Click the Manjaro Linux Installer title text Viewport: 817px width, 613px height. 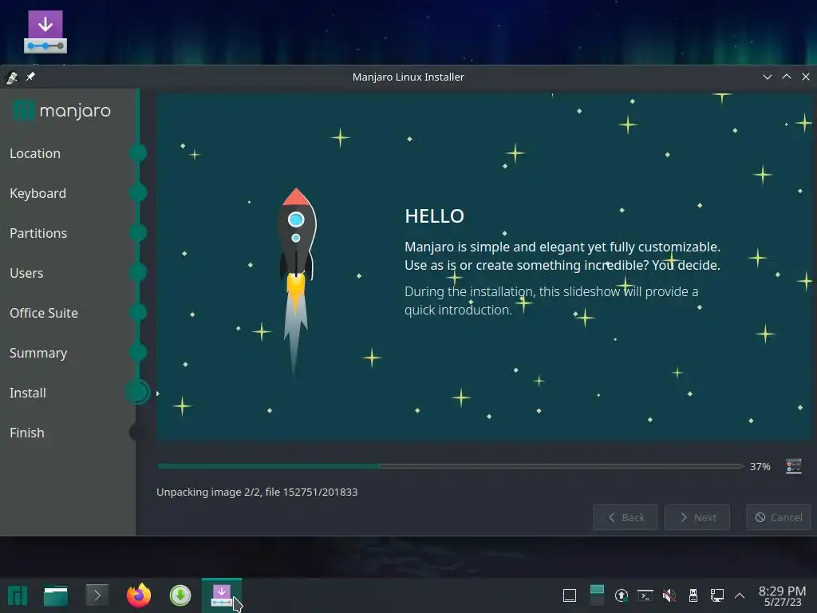click(x=408, y=77)
